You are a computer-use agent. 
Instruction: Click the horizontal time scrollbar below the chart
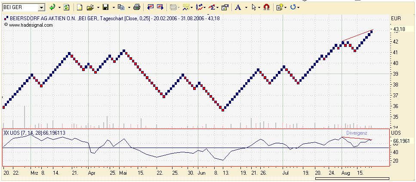352,179
